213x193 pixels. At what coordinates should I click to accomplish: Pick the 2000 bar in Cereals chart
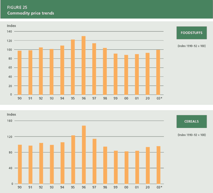point(126,167)
